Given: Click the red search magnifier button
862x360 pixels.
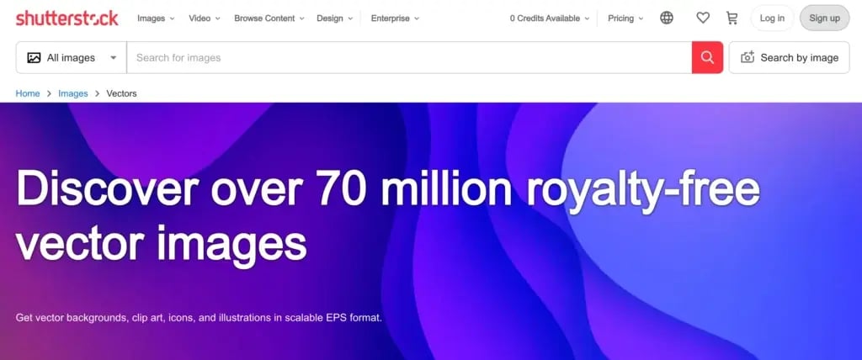Looking at the screenshot, I should (x=707, y=58).
